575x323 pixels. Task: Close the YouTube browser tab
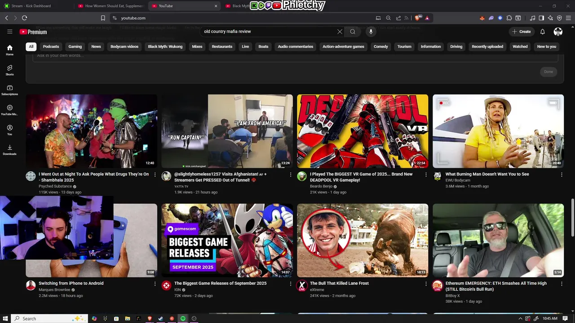click(x=216, y=6)
